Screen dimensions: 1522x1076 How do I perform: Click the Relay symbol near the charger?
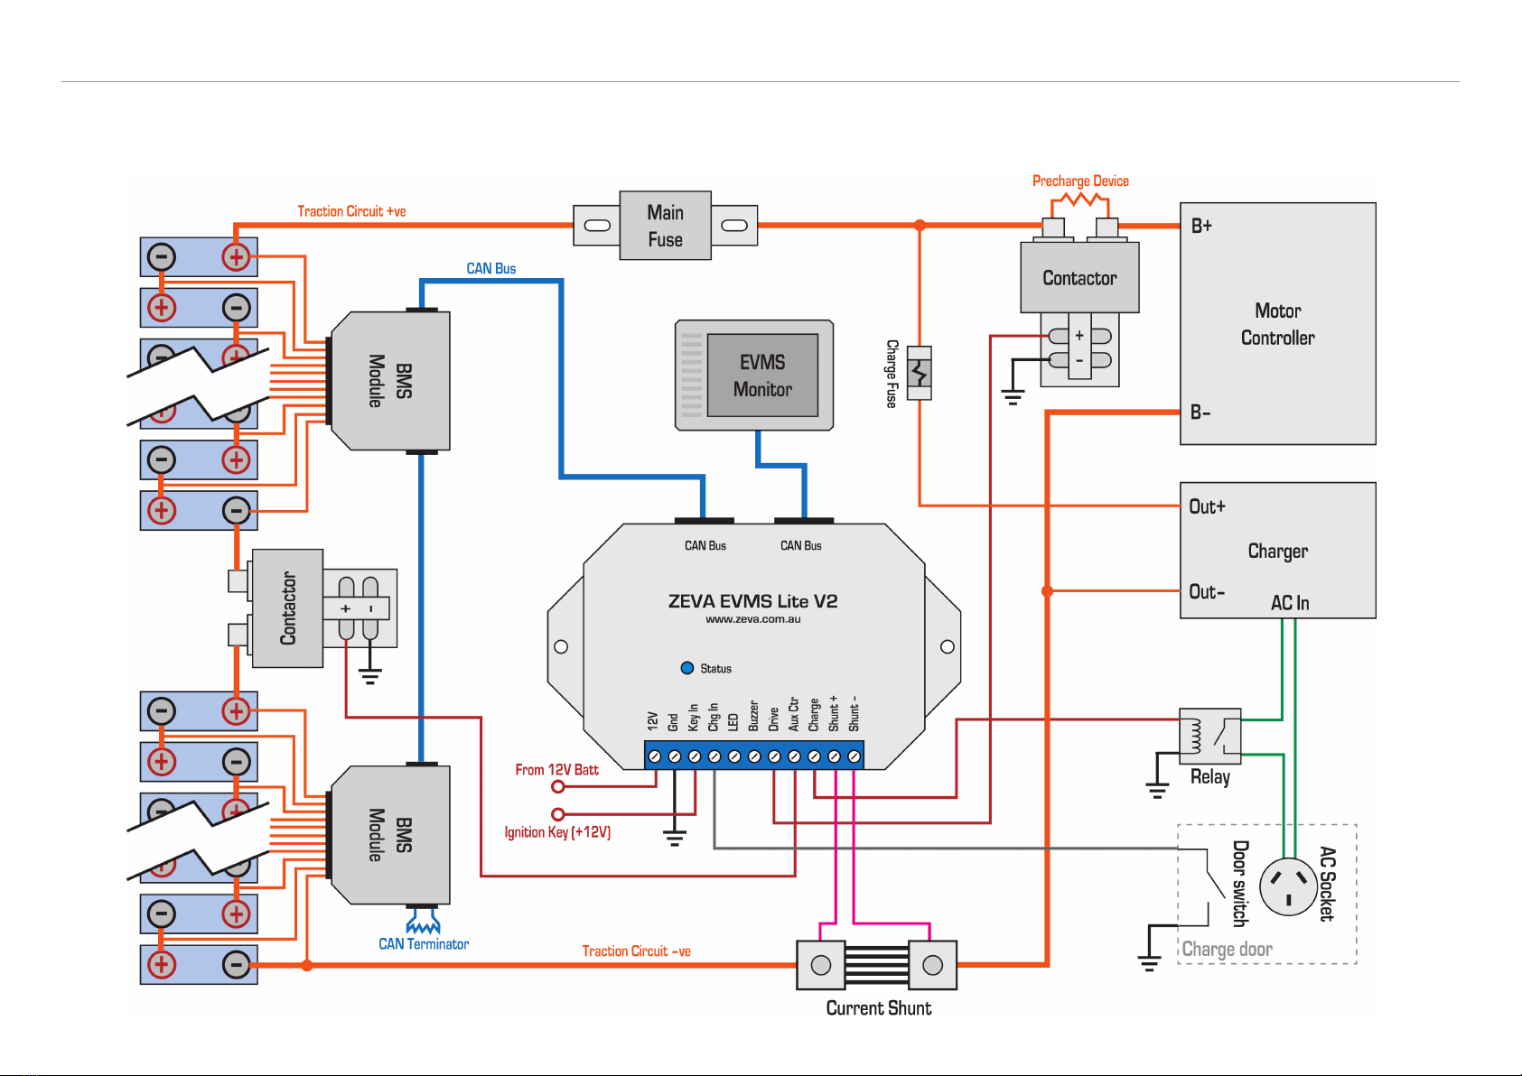point(1209,732)
